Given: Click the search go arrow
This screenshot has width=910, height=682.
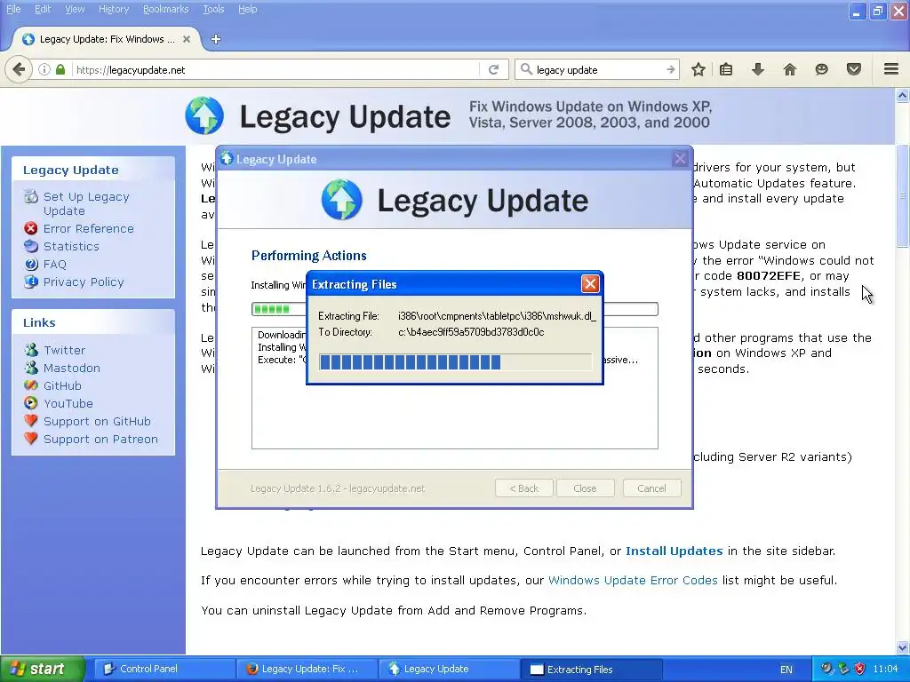Looking at the screenshot, I should tap(670, 69).
